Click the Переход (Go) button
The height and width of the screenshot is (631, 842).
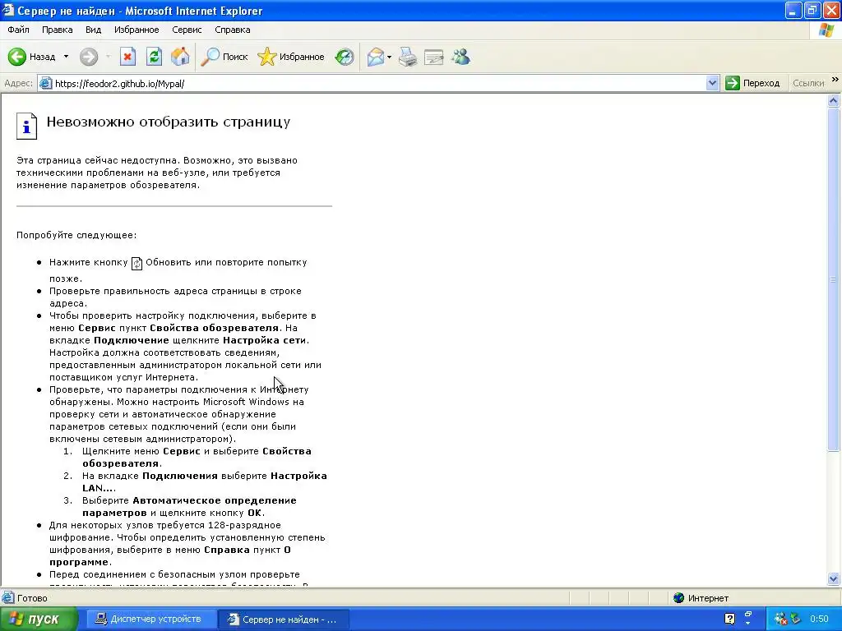tap(752, 83)
